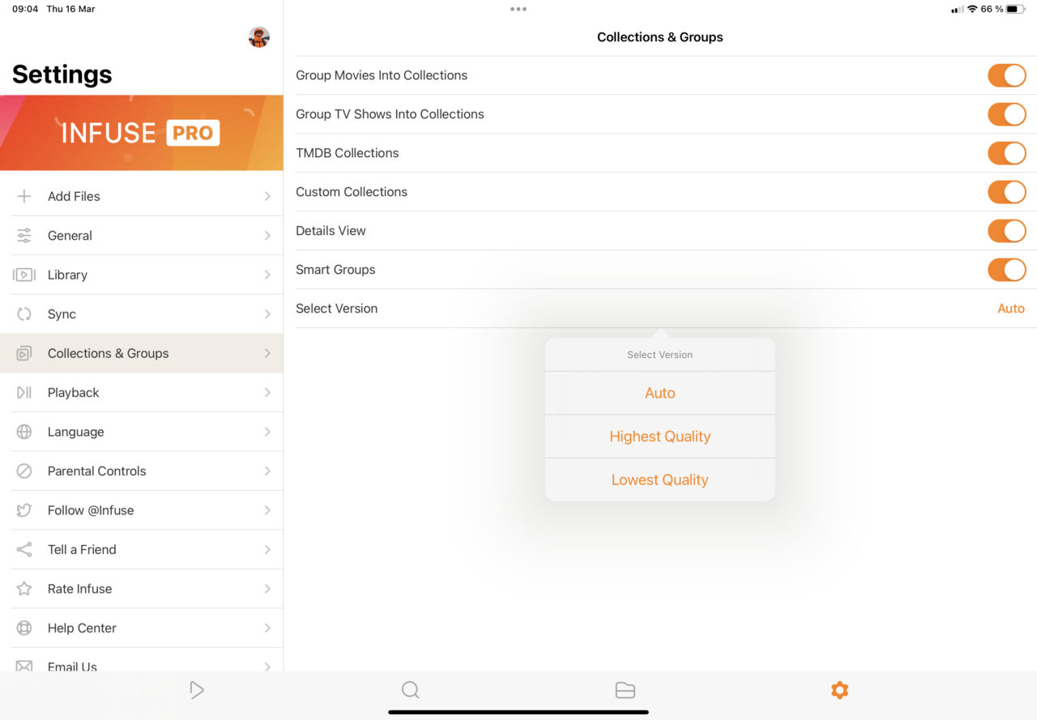Toggle the Details View switch
The width and height of the screenshot is (1037, 720).
[x=1007, y=231]
